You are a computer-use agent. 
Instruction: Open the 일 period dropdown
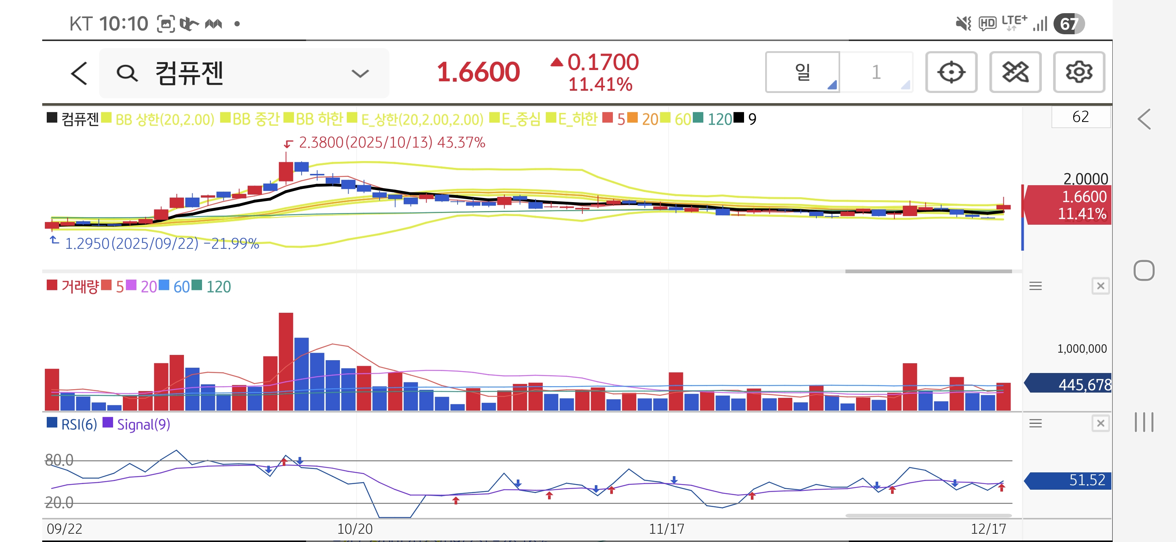(802, 72)
